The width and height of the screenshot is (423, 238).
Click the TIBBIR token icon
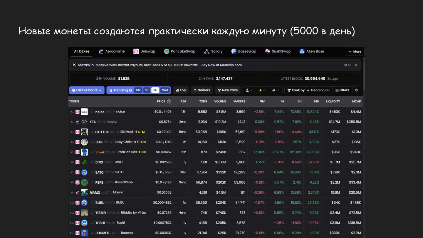pos(84,213)
